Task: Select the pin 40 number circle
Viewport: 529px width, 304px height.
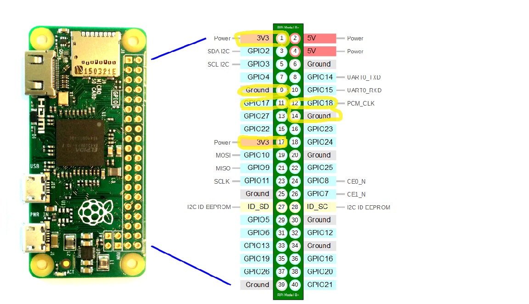Action: click(x=295, y=284)
